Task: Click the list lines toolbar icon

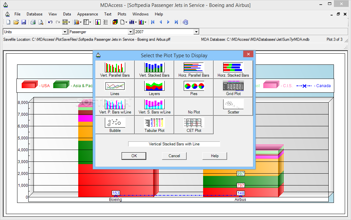Action: 105,22
